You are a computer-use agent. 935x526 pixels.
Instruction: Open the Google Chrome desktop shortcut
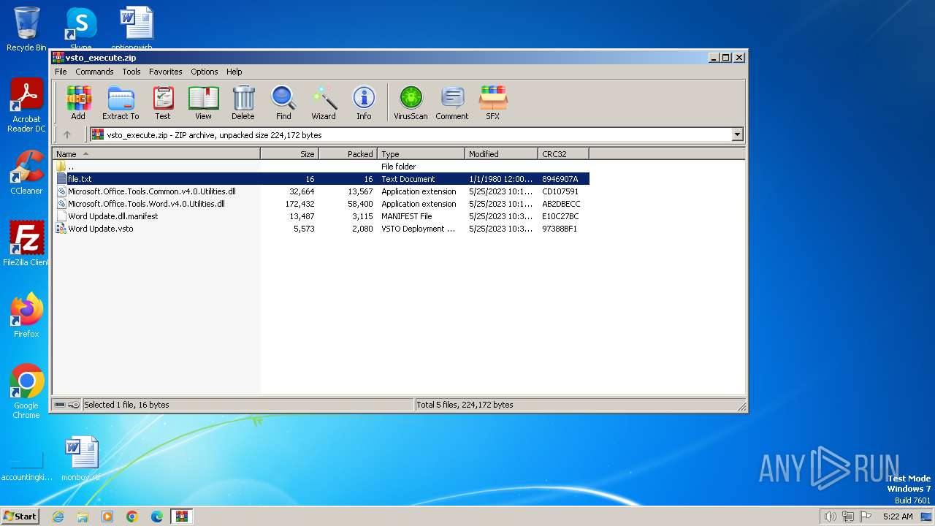[x=26, y=392]
